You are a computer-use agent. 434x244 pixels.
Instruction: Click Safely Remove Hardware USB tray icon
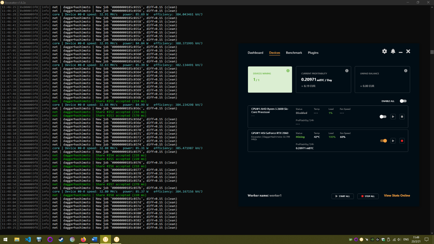388,239
